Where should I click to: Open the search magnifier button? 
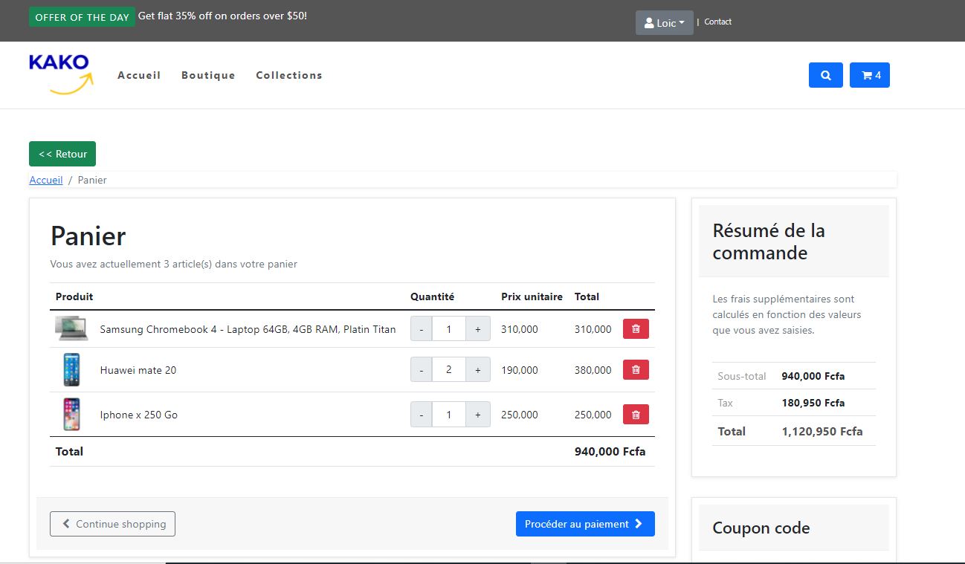825,75
